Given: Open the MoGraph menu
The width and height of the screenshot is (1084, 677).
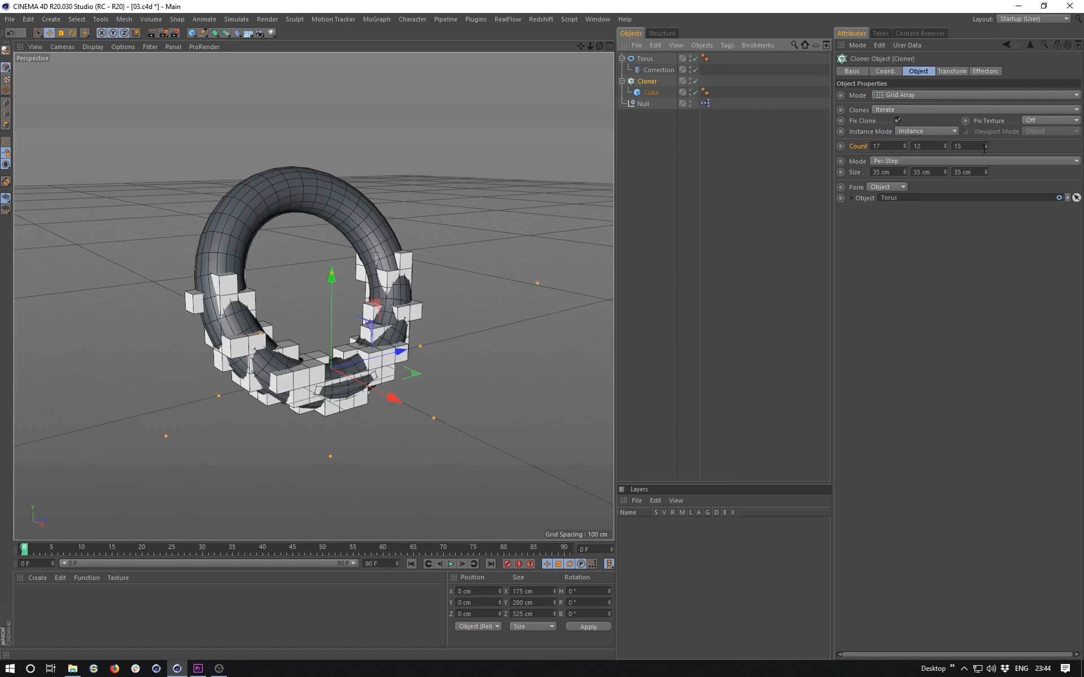Looking at the screenshot, I should point(376,19).
